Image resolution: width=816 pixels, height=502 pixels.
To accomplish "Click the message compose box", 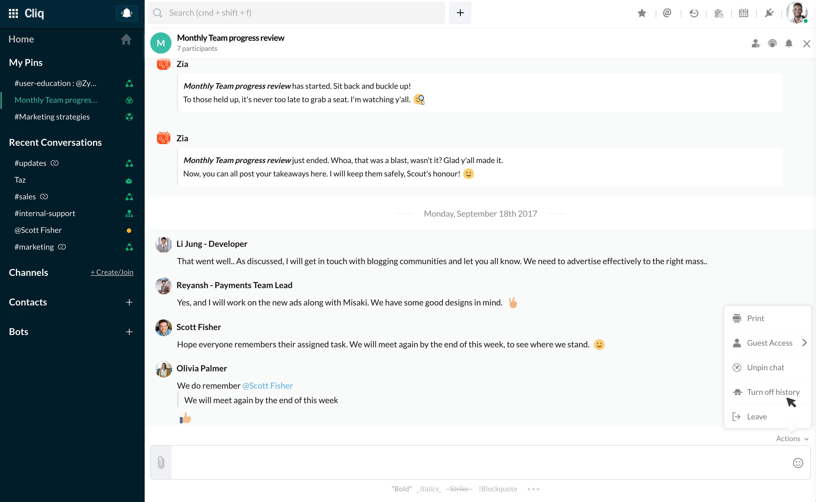I will [x=480, y=462].
